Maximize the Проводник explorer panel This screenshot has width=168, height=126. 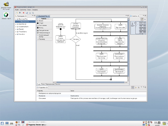(x=34, y=16)
